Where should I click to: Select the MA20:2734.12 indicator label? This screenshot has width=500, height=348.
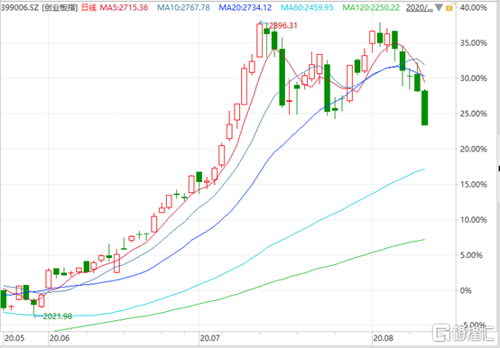pos(245,7)
